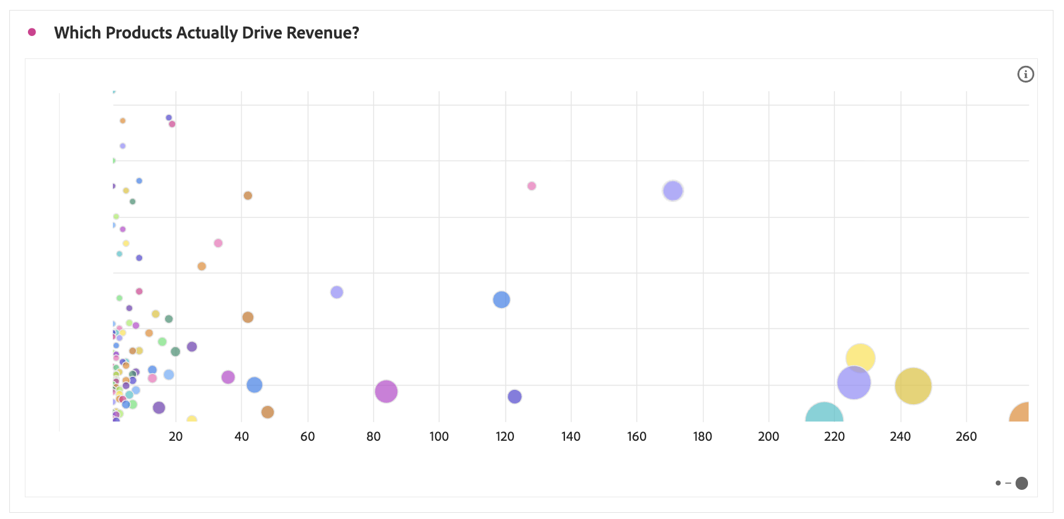Select the brown bubble near 48

pos(268,412)
